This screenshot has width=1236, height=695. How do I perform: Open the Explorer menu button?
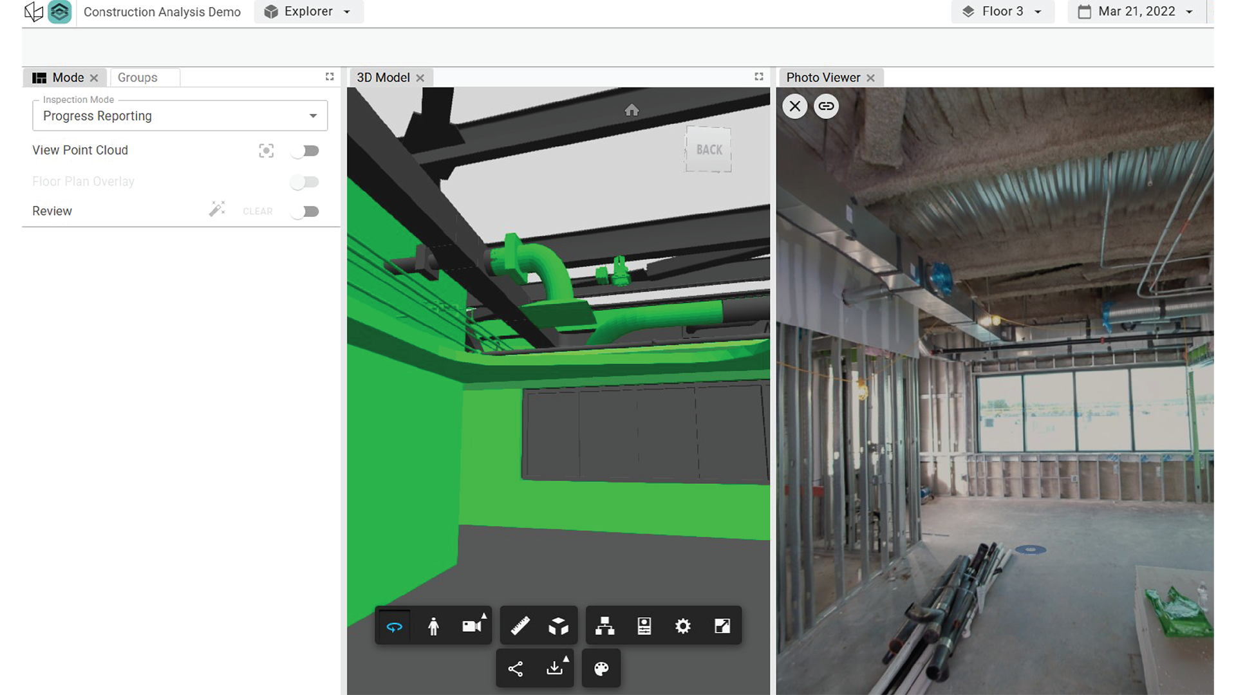(x=308, y=12)
